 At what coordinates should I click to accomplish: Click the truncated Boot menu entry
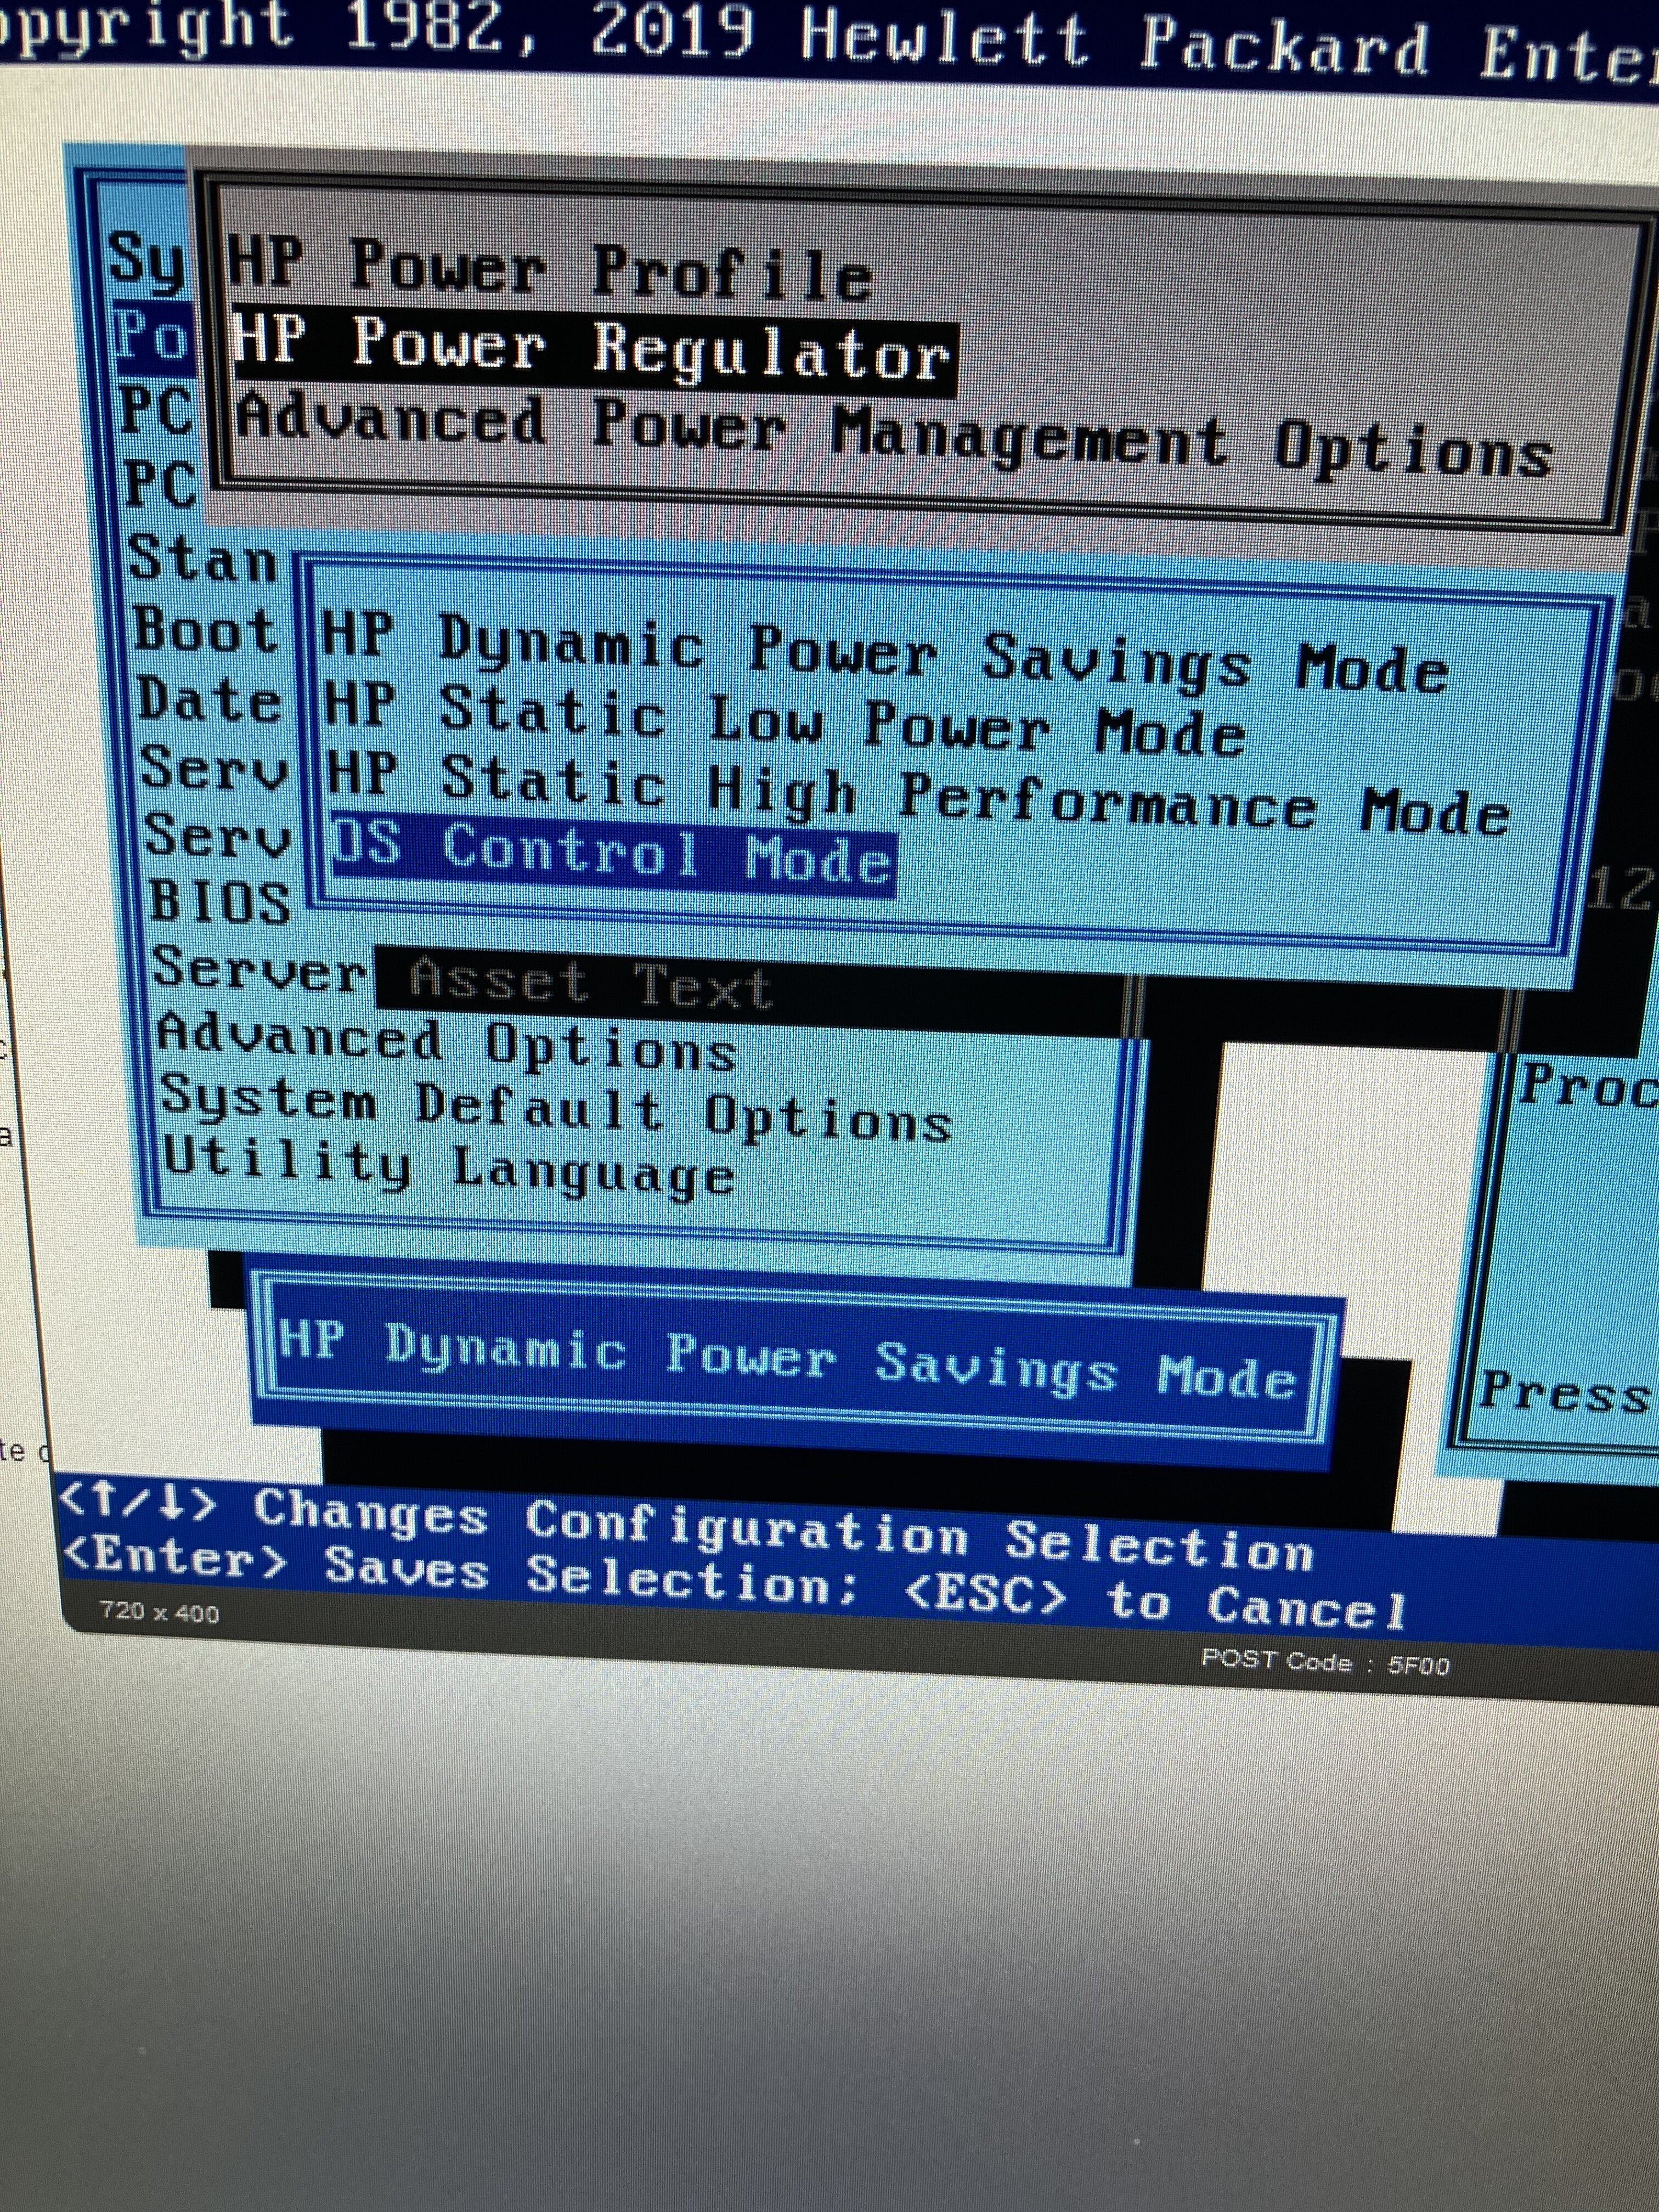coord(204,632)
